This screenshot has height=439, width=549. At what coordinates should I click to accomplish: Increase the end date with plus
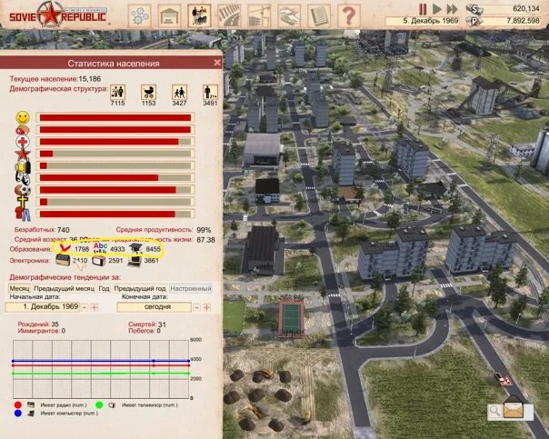[x=207, y=308]
